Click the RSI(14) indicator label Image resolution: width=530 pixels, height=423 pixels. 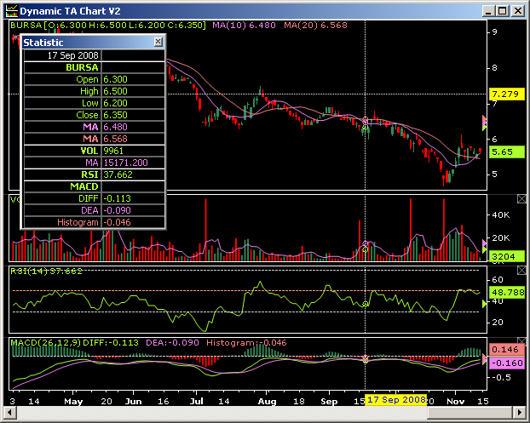click(46, 272)
